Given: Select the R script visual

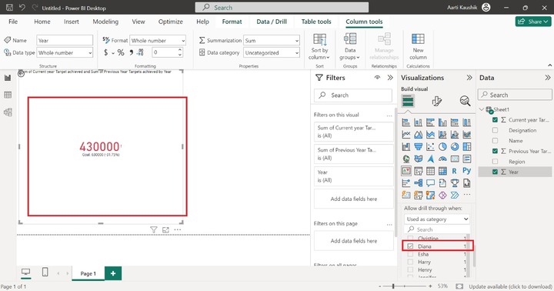Looking at the screenshot, I should [455, 171].
